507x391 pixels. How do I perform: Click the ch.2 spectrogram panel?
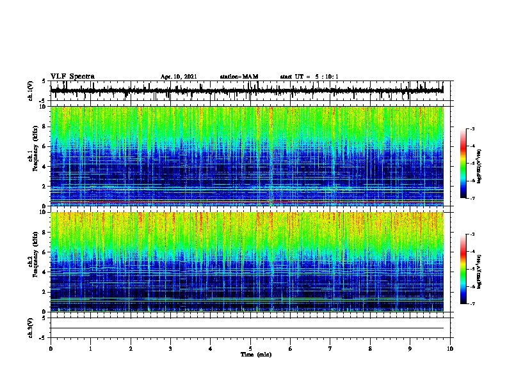click(247, 262)
